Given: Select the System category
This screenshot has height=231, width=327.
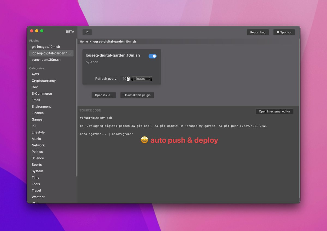Looking at the screenshot, I should click(37, 171).
